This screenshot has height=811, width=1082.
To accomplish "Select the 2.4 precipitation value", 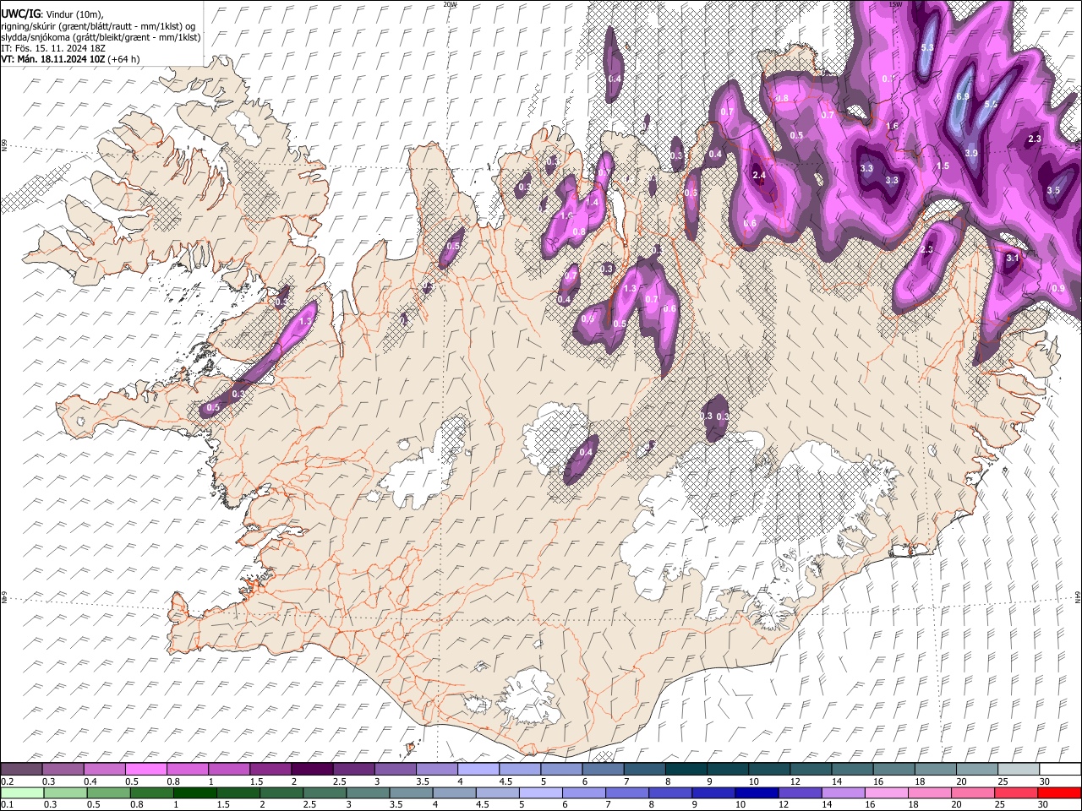I will click(x=759, y=176).
